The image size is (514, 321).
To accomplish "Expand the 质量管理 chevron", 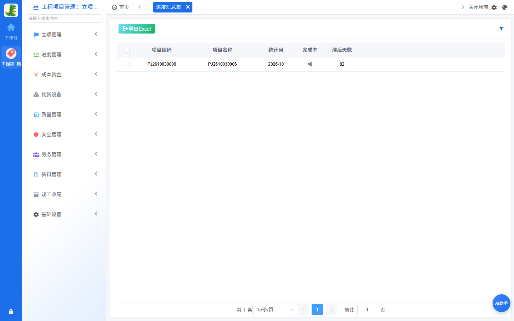I will pos(96,114).
